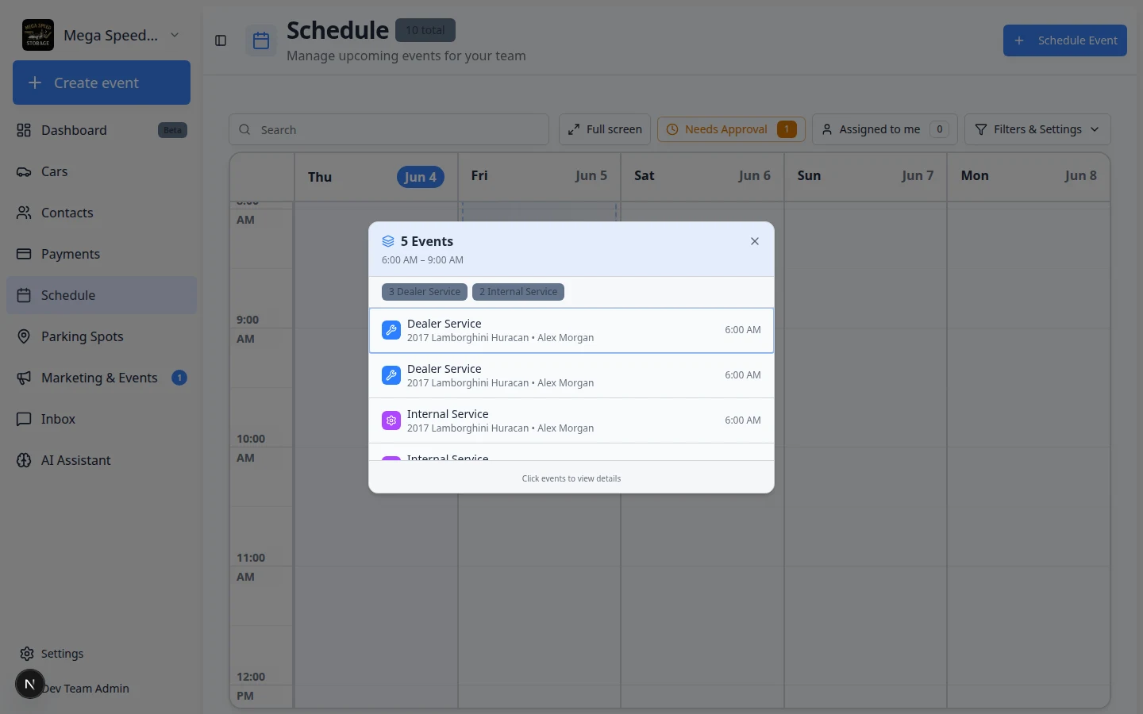The height and width of the screenshot is (714, 1143).
Task: Toggle the Assigned to me filter
Action: click(884, 129)
